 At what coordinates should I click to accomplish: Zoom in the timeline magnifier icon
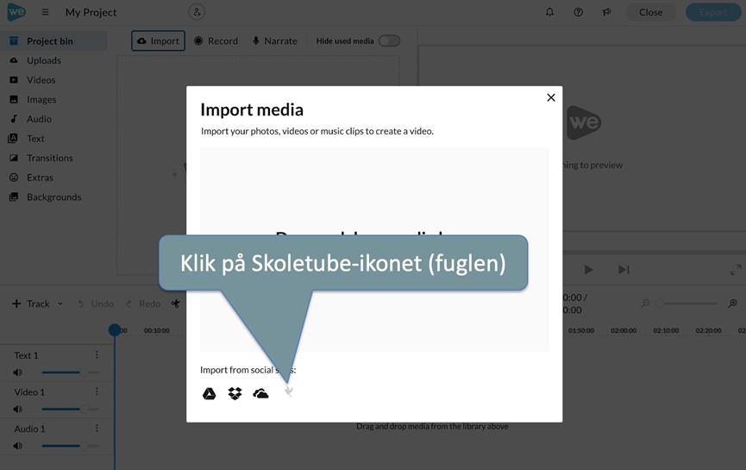(x=733, y=303)
